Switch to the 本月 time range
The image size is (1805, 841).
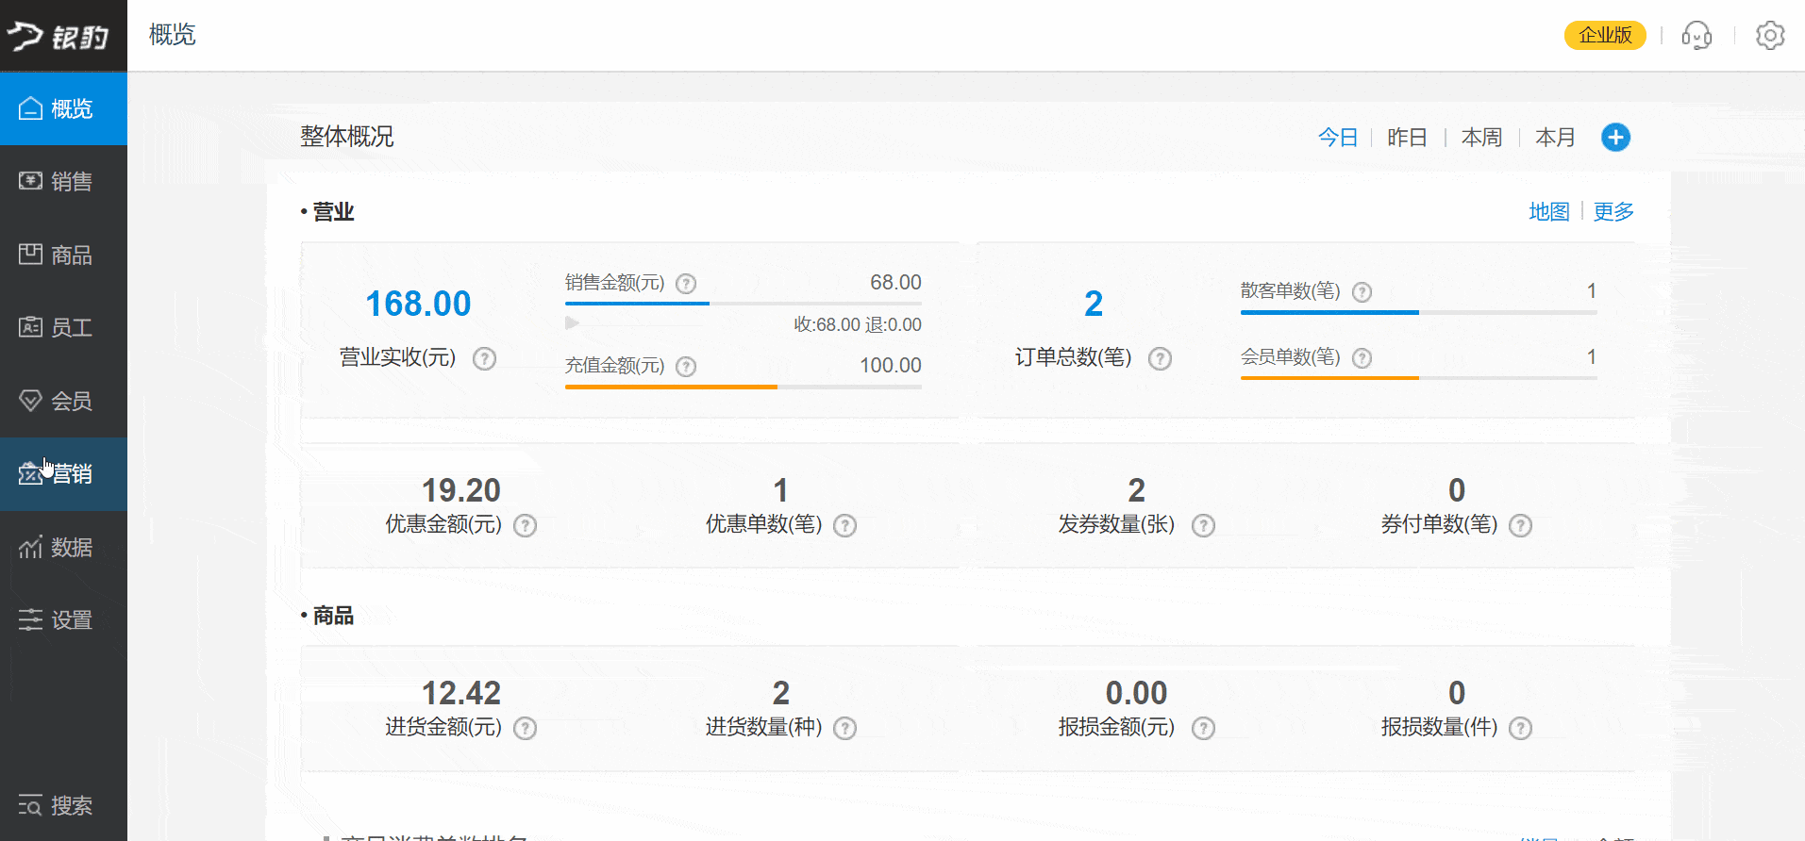click(1555, 138)
